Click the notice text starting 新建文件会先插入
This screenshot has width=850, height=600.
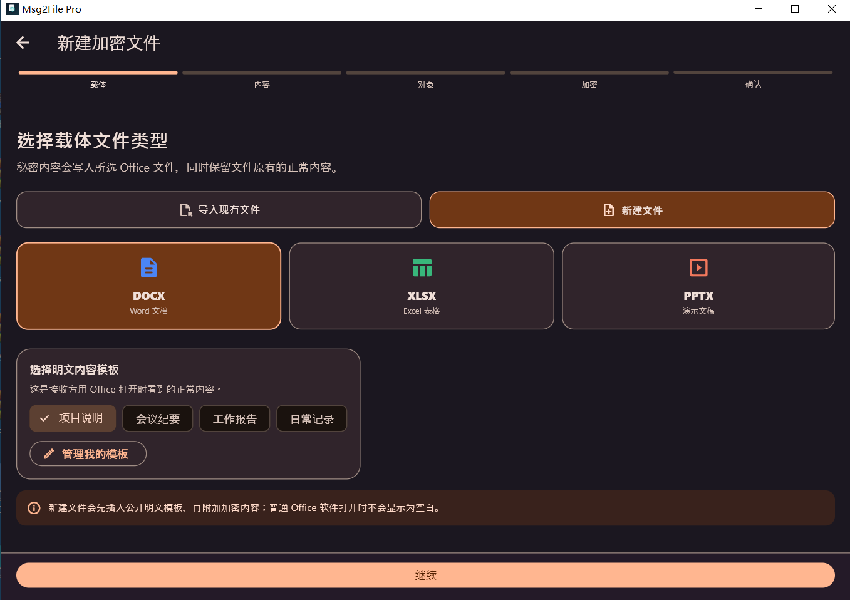point(245,508)
